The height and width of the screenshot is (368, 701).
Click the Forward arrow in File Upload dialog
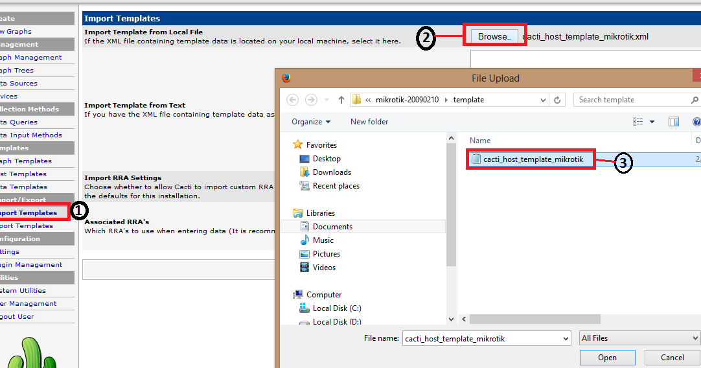click(311, 100)
